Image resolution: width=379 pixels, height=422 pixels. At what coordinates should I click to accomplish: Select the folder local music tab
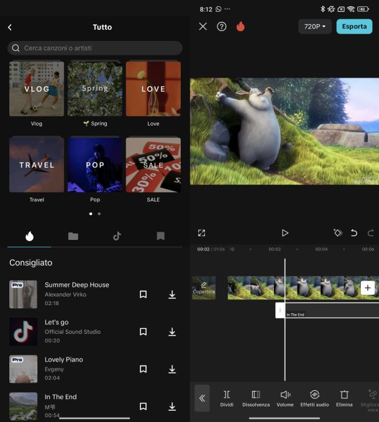click(73, 236)
